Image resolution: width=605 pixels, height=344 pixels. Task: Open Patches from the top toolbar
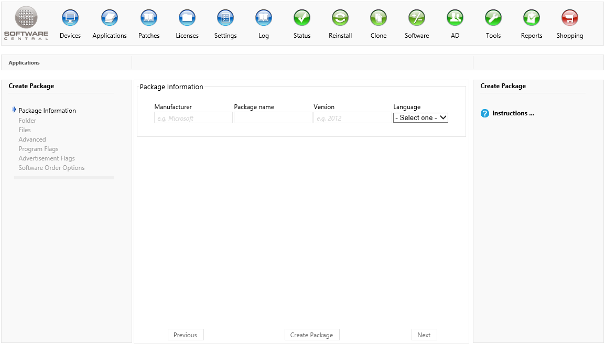pos(149,18)
